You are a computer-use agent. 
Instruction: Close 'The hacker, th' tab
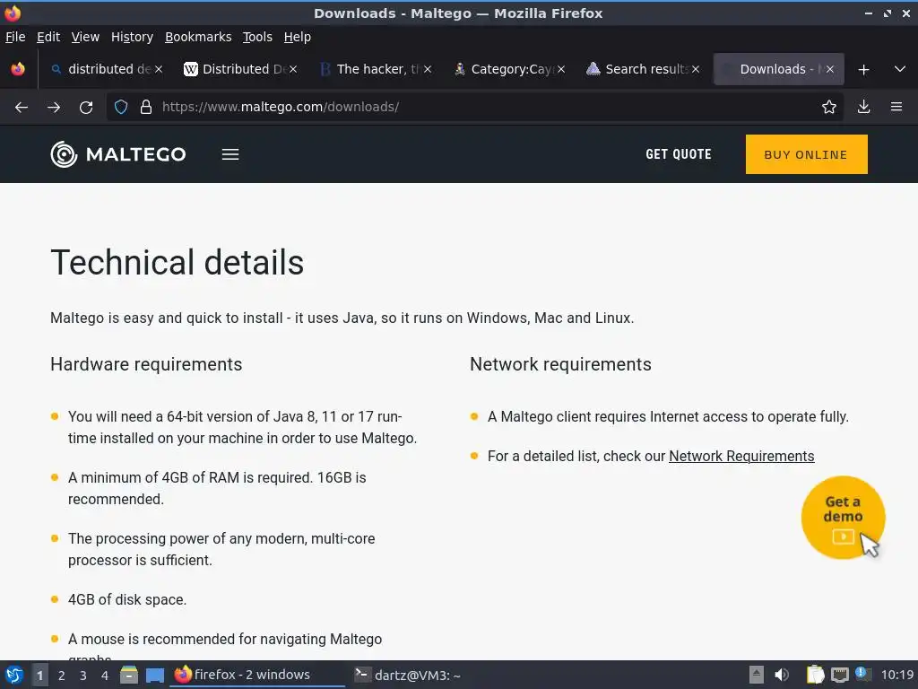428,69
